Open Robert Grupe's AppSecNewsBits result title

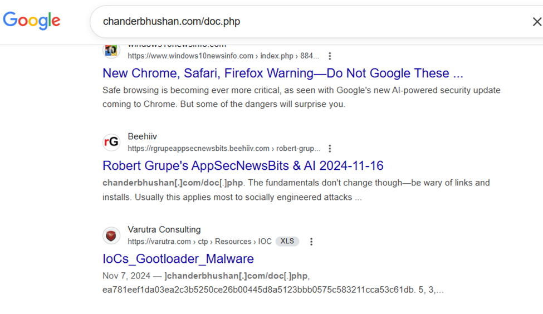point(243,166)
